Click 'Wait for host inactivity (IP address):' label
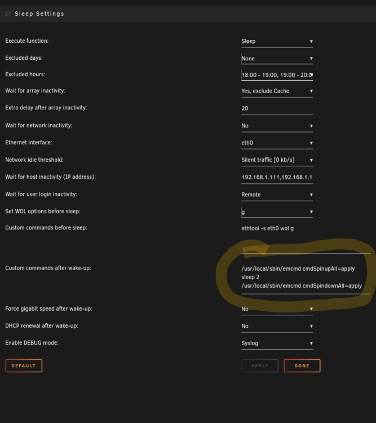 click(x=50, y=177)
